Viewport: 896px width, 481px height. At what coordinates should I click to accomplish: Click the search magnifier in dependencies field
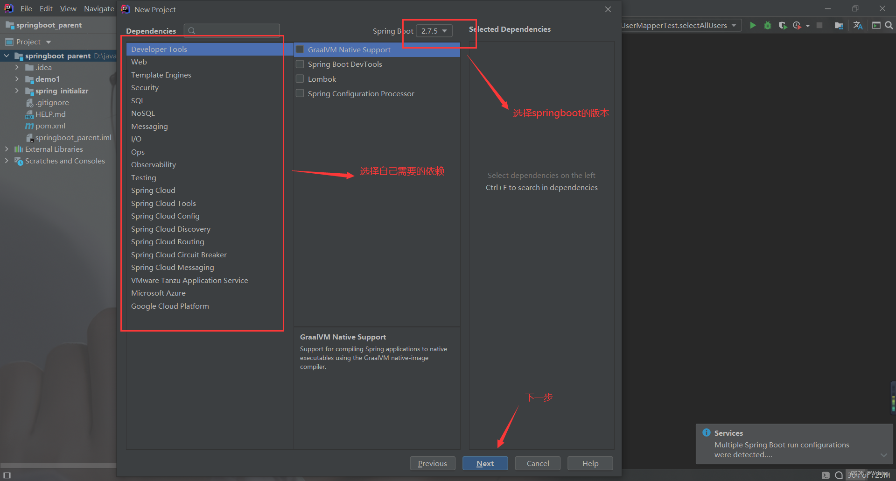(x=191, y=31)
